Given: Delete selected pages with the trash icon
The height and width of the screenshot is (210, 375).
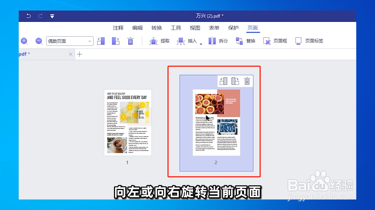Looking at the screenshot, I should 130,41.
